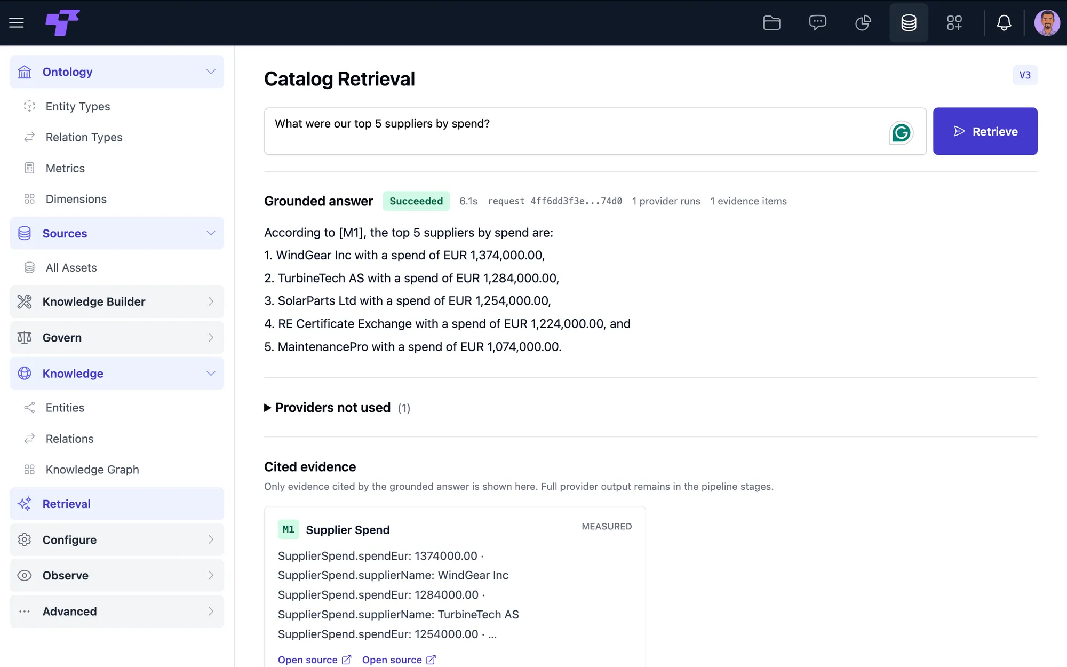Click the V3 version badge
The image size is (1067, 667).
point(1025,75)
